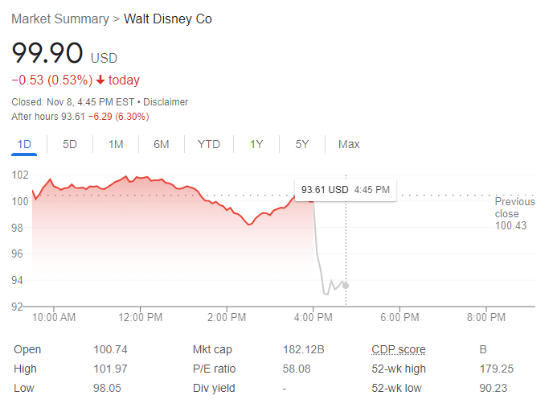
Task: Click the red down arrow beside today
Action: click(100, 80)
